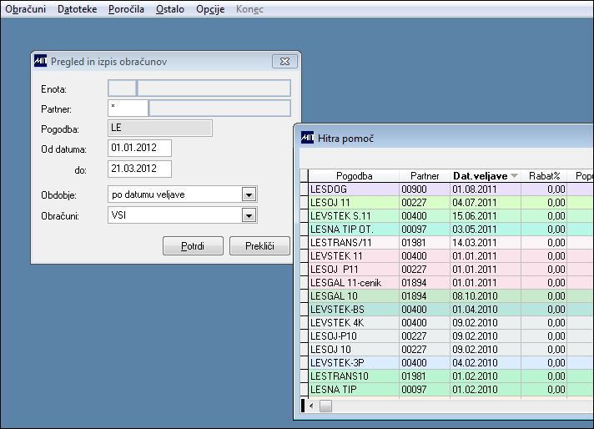
Task: Click the Partner code input field
Action: (128, 108)
